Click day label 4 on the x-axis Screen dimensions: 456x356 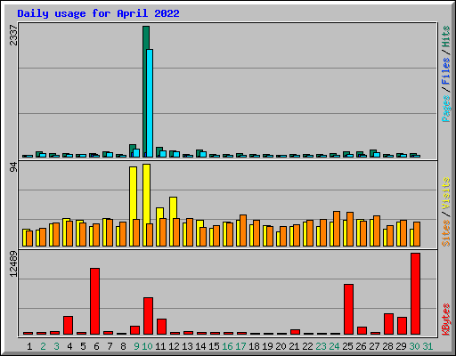(69, 346)
